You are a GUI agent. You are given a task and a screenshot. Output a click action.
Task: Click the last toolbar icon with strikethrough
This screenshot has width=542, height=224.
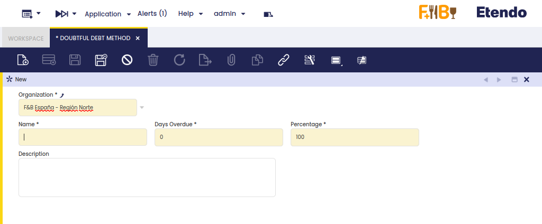coord(362,60)
